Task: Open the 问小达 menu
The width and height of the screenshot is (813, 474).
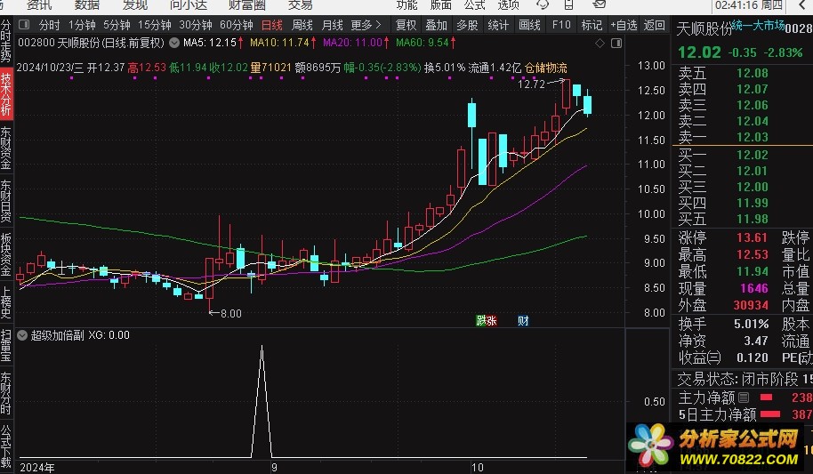Action: point(189,4)
